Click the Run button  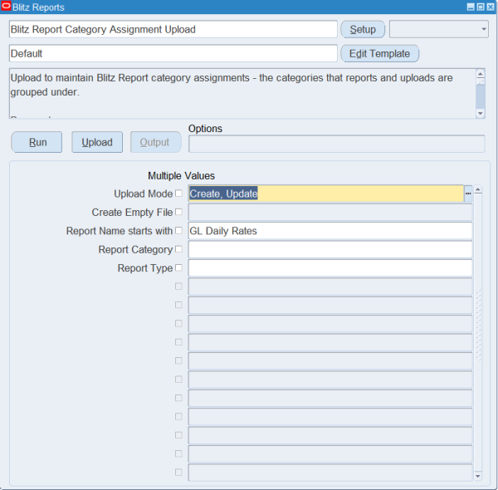tap(37, 142)
